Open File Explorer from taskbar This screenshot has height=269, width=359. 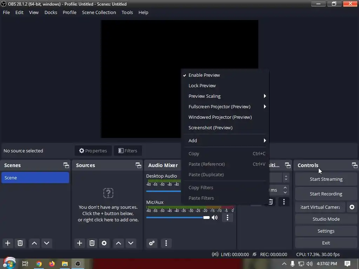coord(65,264)
